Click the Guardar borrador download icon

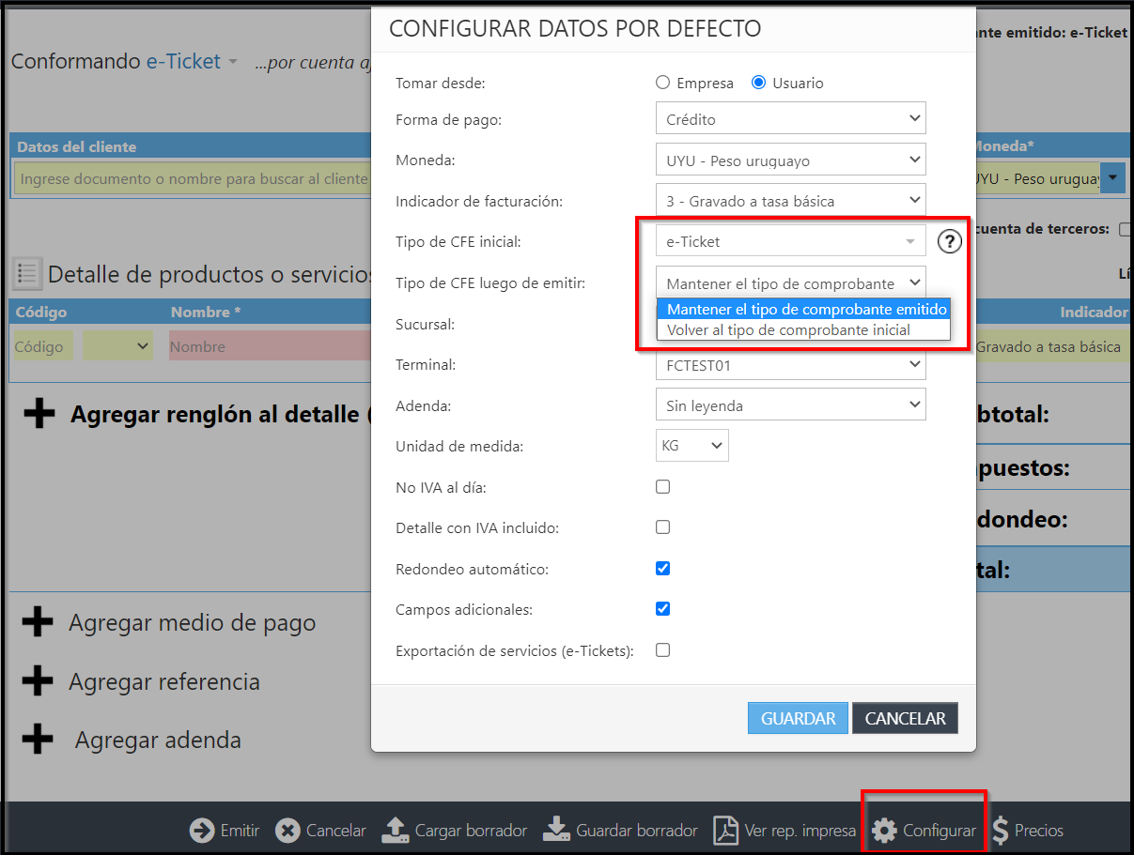(x=557, y=831)
